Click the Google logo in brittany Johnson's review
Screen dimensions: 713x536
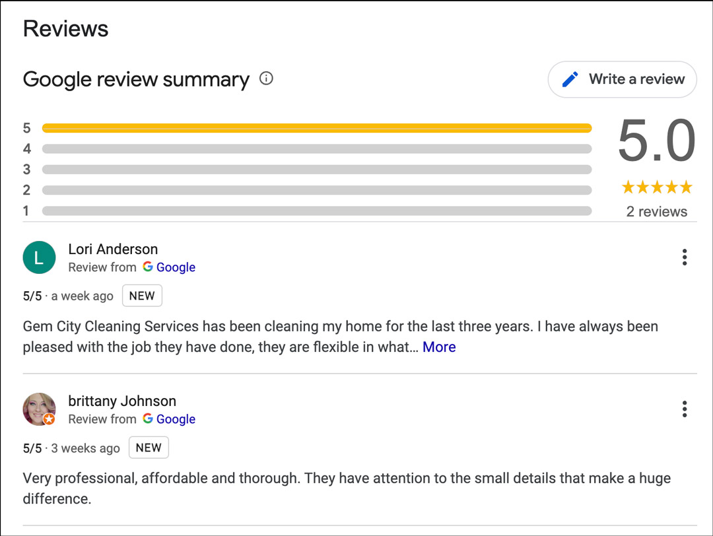click(147, 419)
